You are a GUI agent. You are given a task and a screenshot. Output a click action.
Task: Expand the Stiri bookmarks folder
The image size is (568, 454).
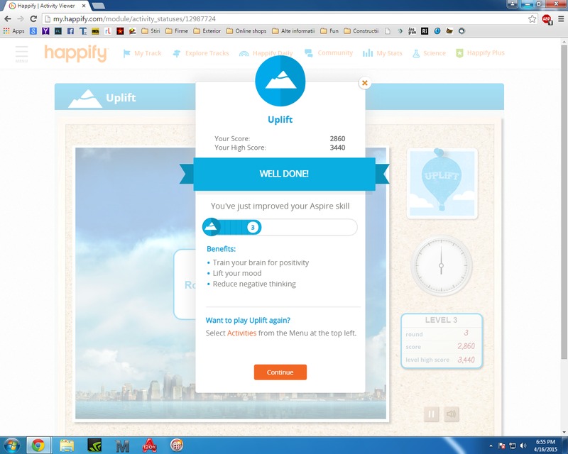pyautogui.click(x=151, y=31)
